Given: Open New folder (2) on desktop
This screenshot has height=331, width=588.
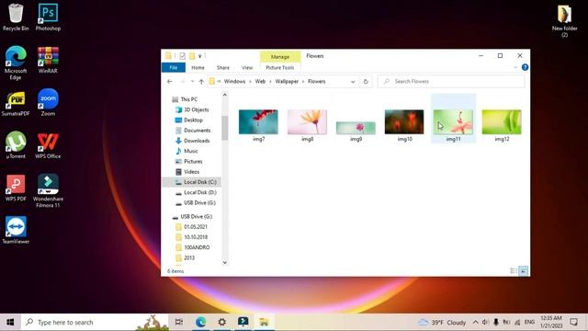Looking at the screenshot, I should tap(564, 20).
